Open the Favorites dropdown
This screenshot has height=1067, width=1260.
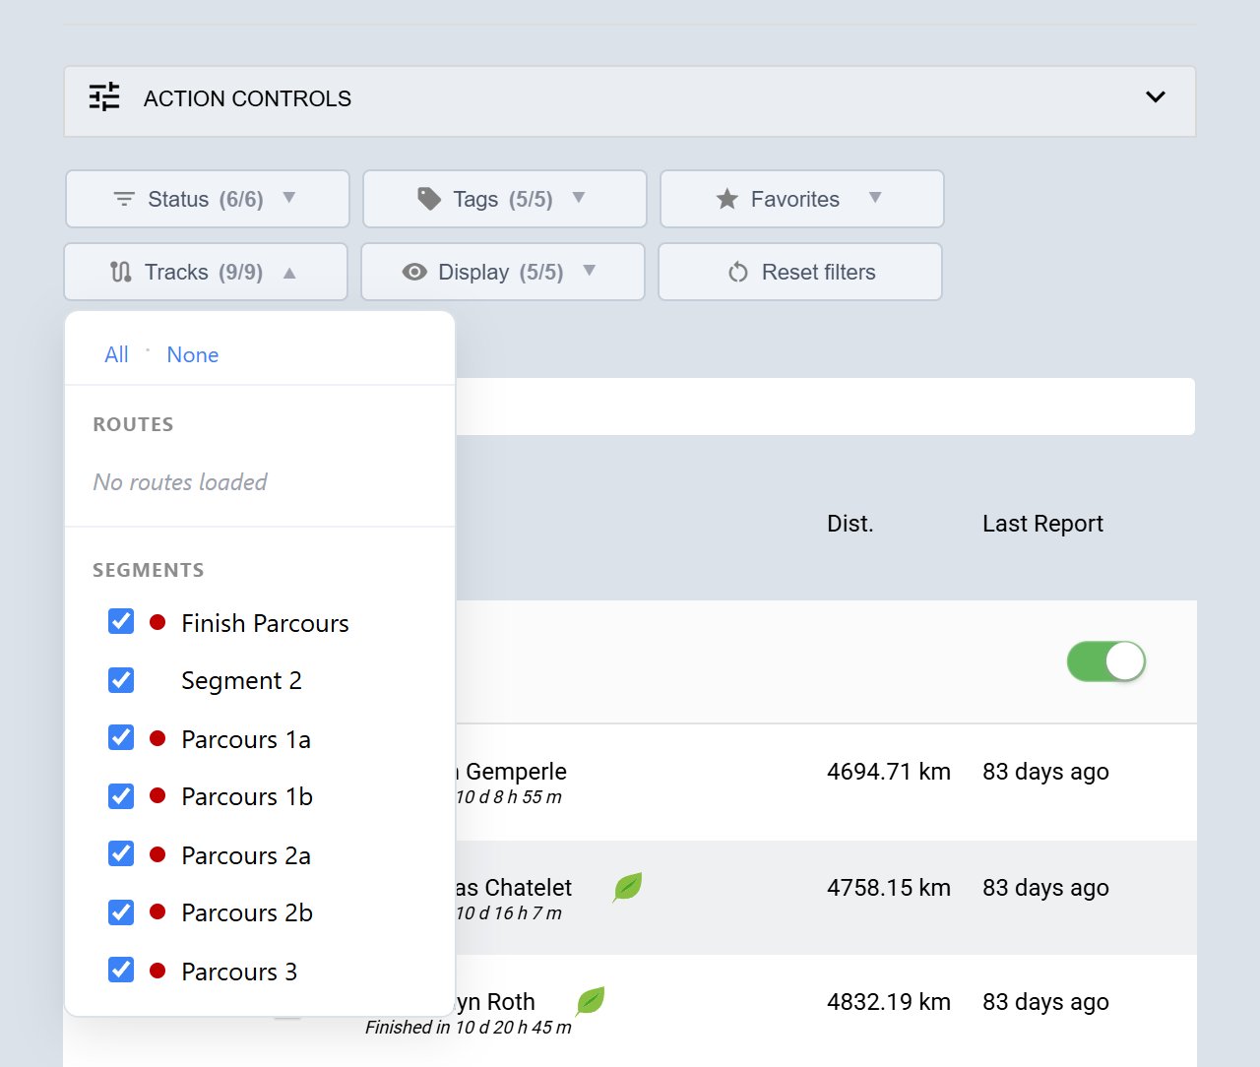coord(802,199)
